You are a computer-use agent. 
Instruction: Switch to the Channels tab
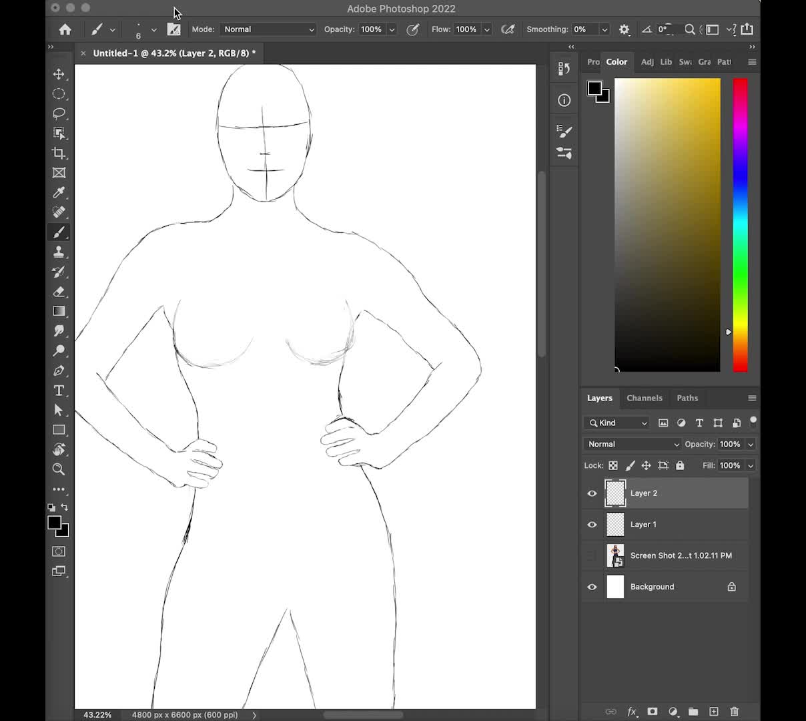[644, 398]
